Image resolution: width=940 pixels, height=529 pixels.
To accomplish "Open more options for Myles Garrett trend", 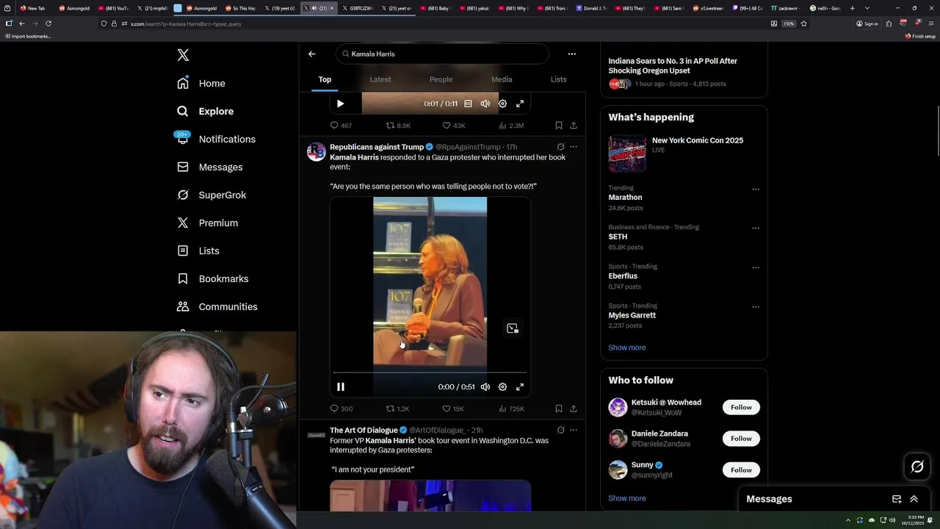I will [x=755, y=307].
